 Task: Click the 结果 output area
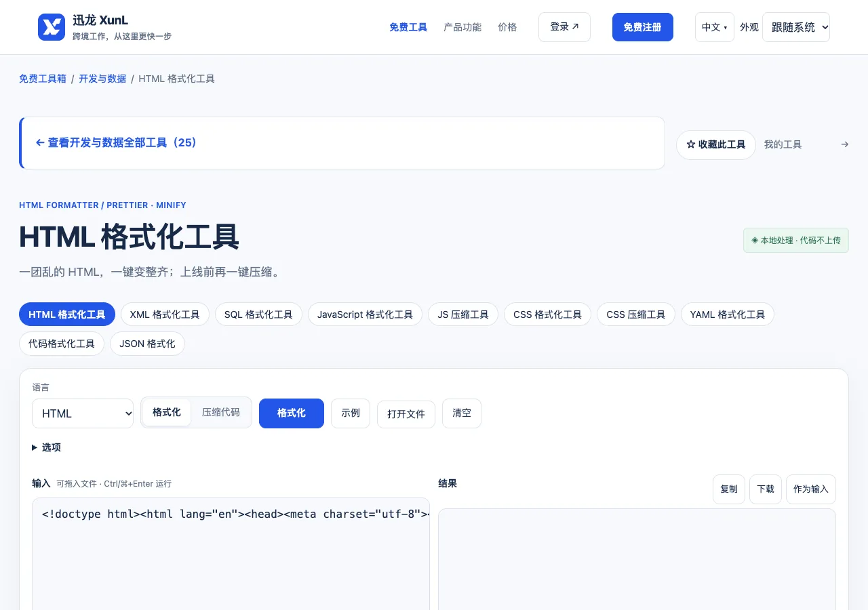pyautogui.click(x=637, y=559)
